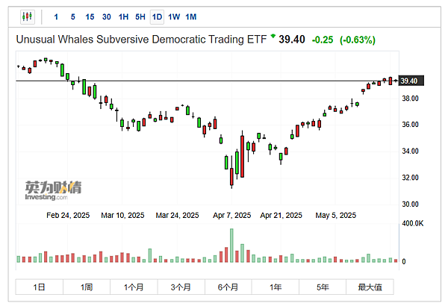Select the 5 minute interval
Viewport: 448px width, 306px height.
click(x=73, y=17)
